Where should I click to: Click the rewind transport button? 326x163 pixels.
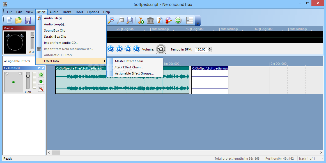(x=119, y=49)
